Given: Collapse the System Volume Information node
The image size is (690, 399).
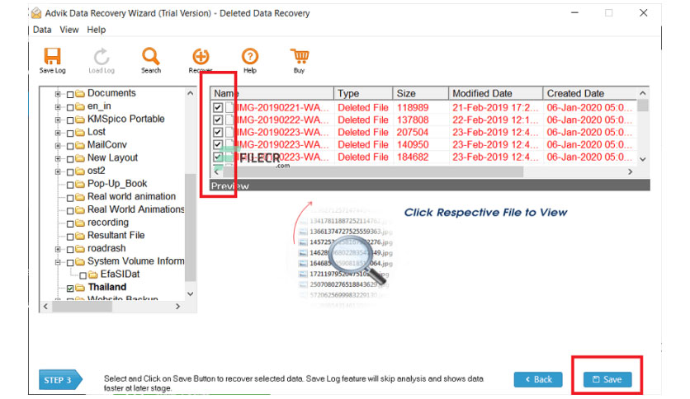Looking at the screenshot, I should (58, 262).
